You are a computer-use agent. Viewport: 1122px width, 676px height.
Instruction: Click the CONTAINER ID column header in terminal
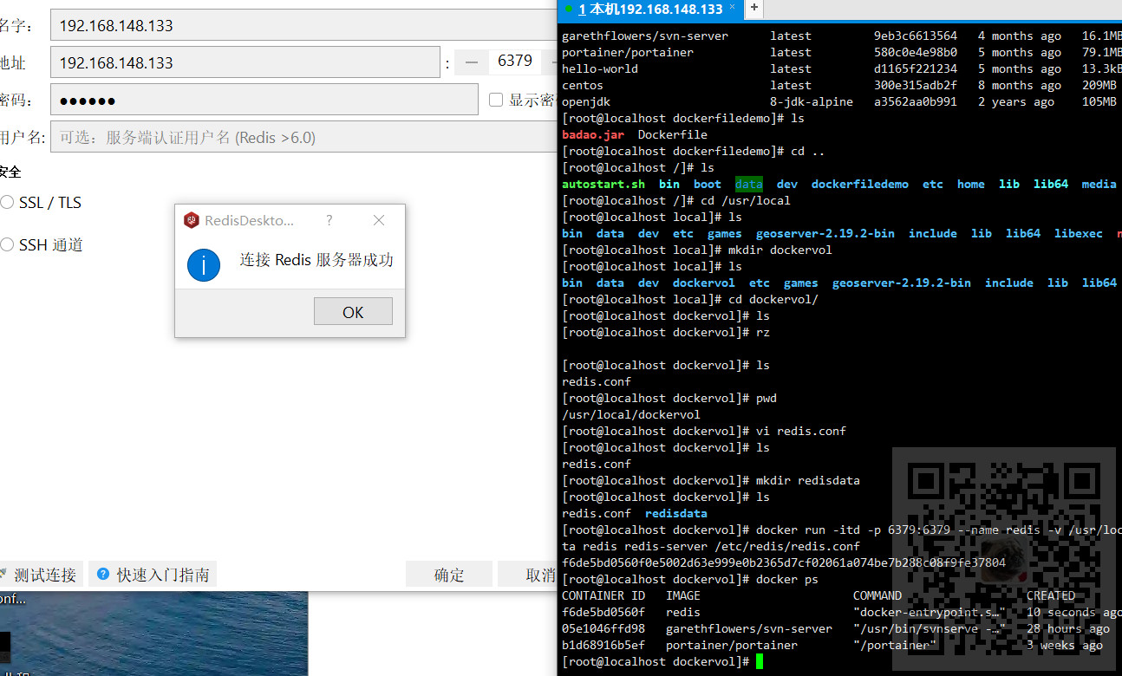point(603,595)
